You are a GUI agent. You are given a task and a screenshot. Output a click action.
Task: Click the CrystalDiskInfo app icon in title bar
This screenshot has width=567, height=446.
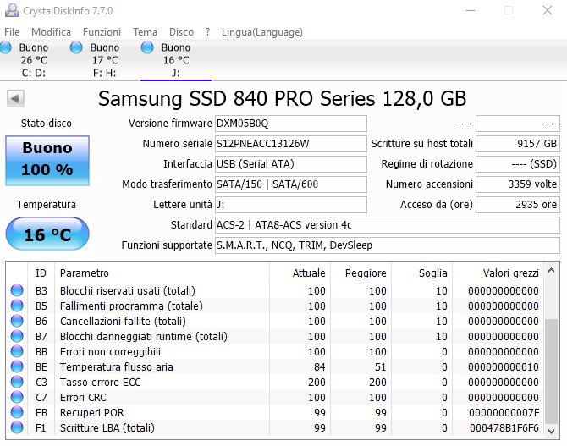pos(12,10)
